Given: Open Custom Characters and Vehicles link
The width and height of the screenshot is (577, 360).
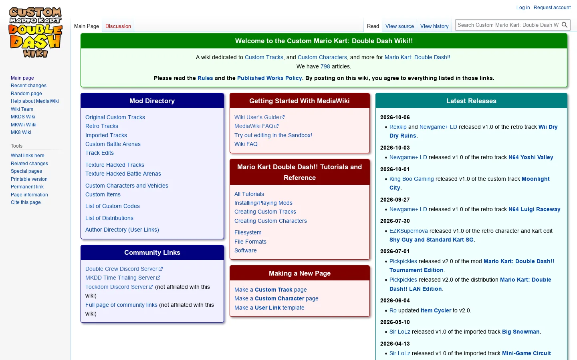Looking at the screenshot, I should pos(127,186).
